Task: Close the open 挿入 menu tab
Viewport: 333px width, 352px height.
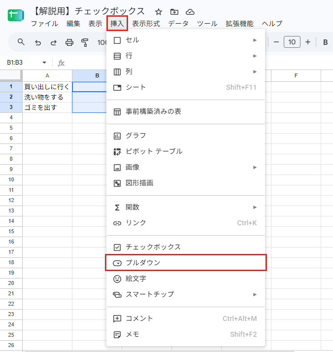Action: tap(117, 23)
